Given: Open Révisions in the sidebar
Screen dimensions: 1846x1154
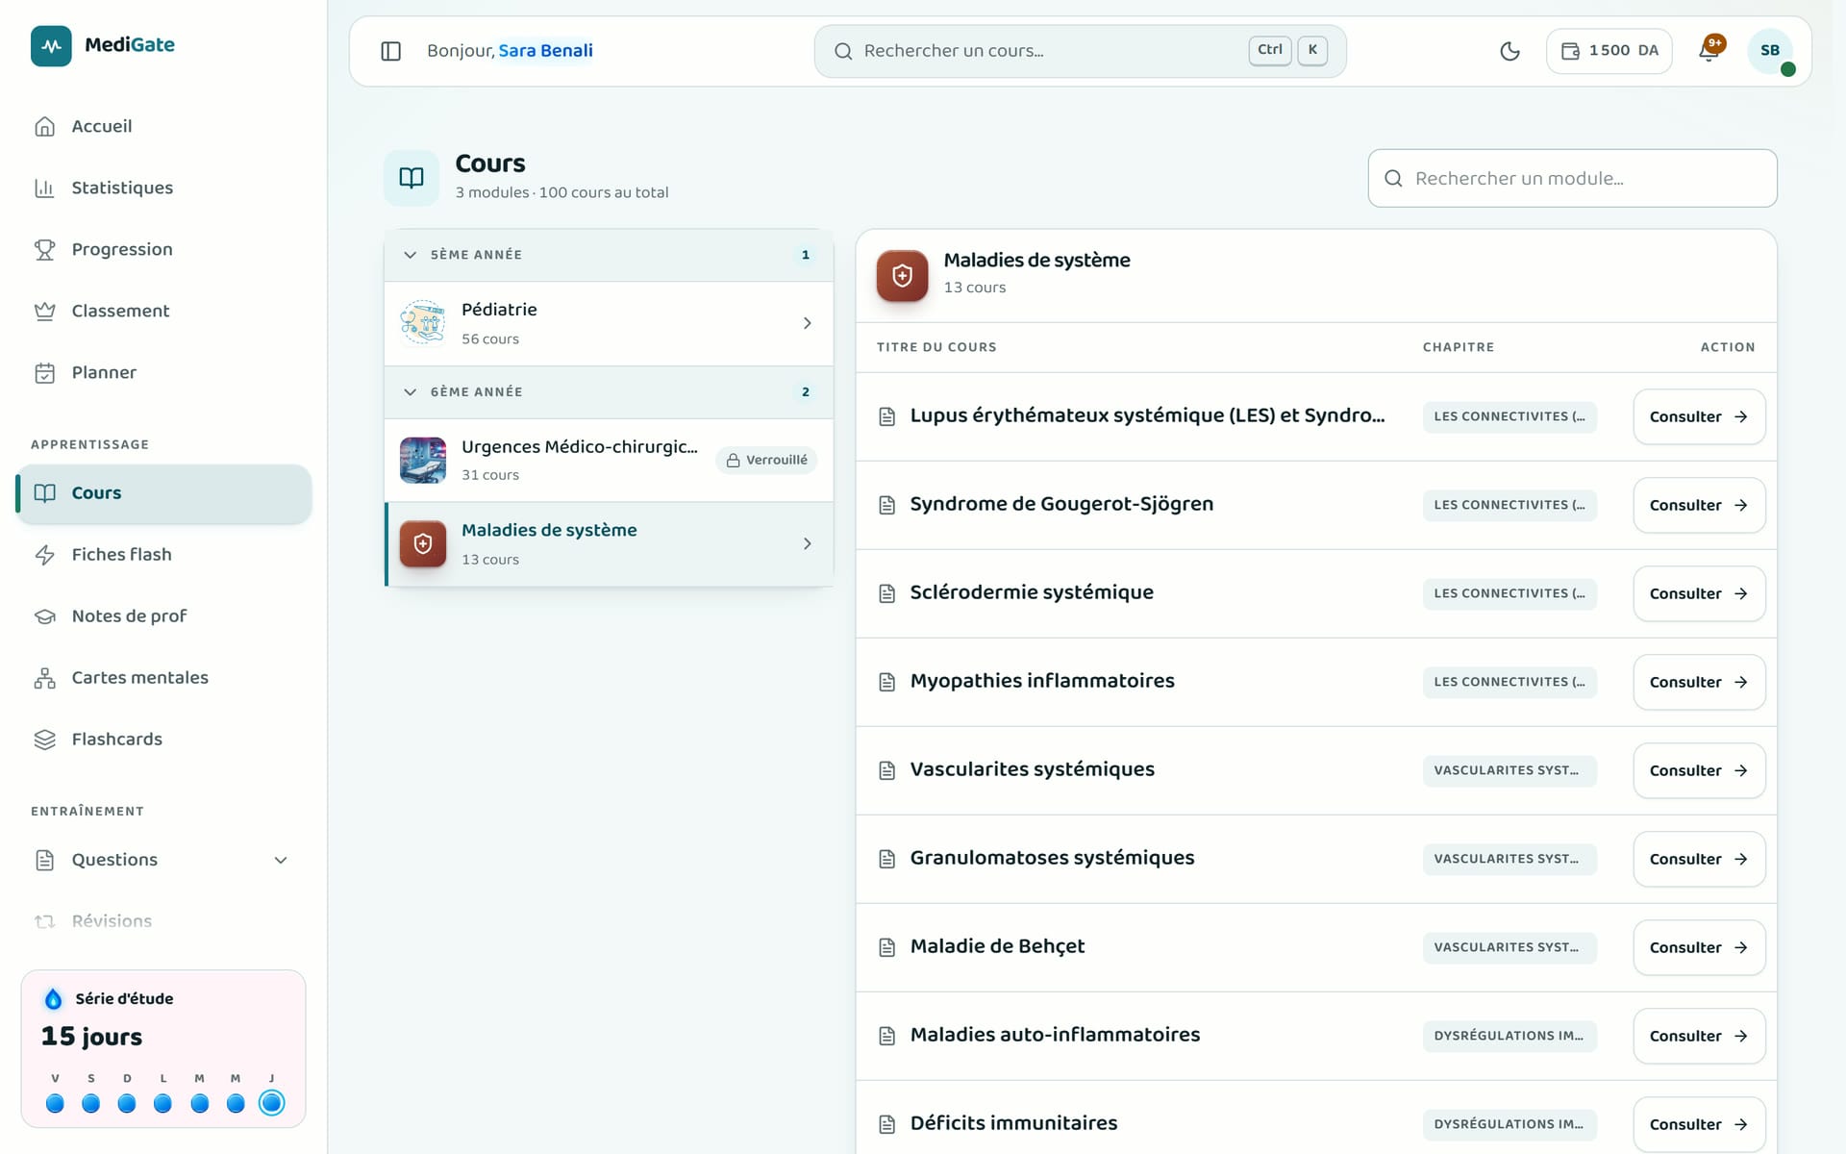Looking at the screenshot, I should pos(163,921).
